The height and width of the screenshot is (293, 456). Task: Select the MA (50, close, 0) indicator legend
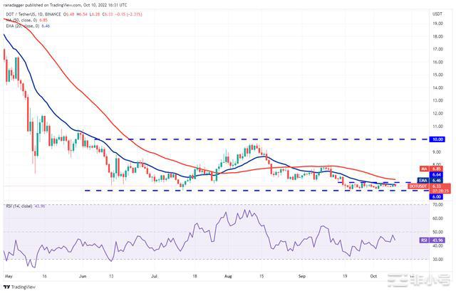[x=21, y=18]
